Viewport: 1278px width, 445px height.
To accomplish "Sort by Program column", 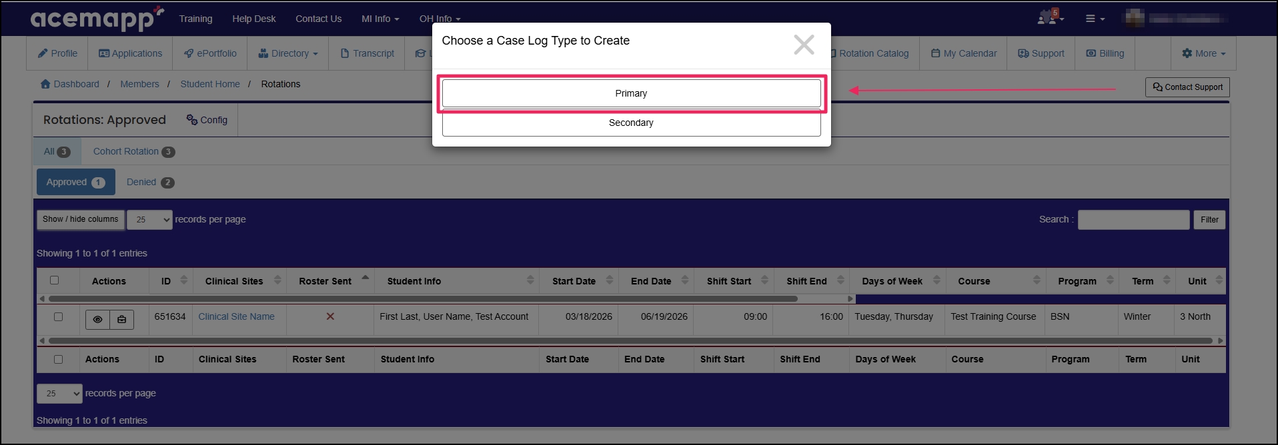I will click(x=1110, y=280).
